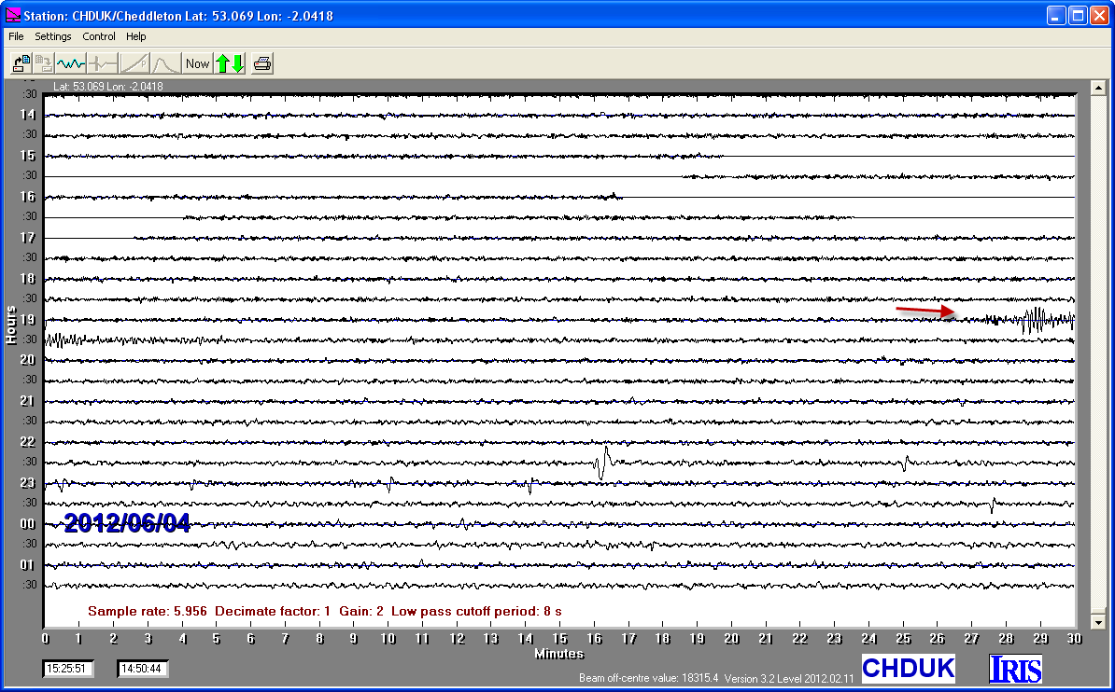Open the File menu
The image size is (1115, 692).
(x=16, y=36)
